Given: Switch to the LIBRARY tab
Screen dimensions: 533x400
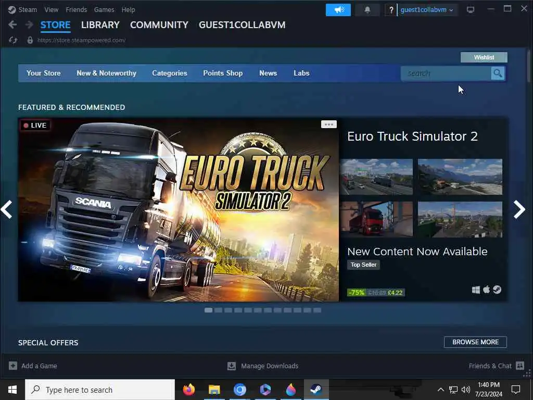Looking at the screenshot, I should pyautogui.click(x=100, y=25).
